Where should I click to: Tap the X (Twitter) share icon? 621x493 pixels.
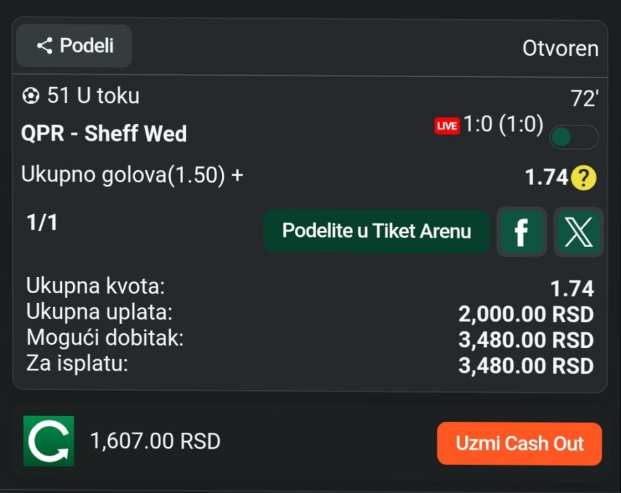point(578,232)
